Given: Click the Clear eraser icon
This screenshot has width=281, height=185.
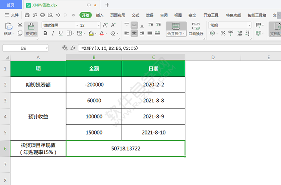Looking at the screenshot, I should click(113, 33).
